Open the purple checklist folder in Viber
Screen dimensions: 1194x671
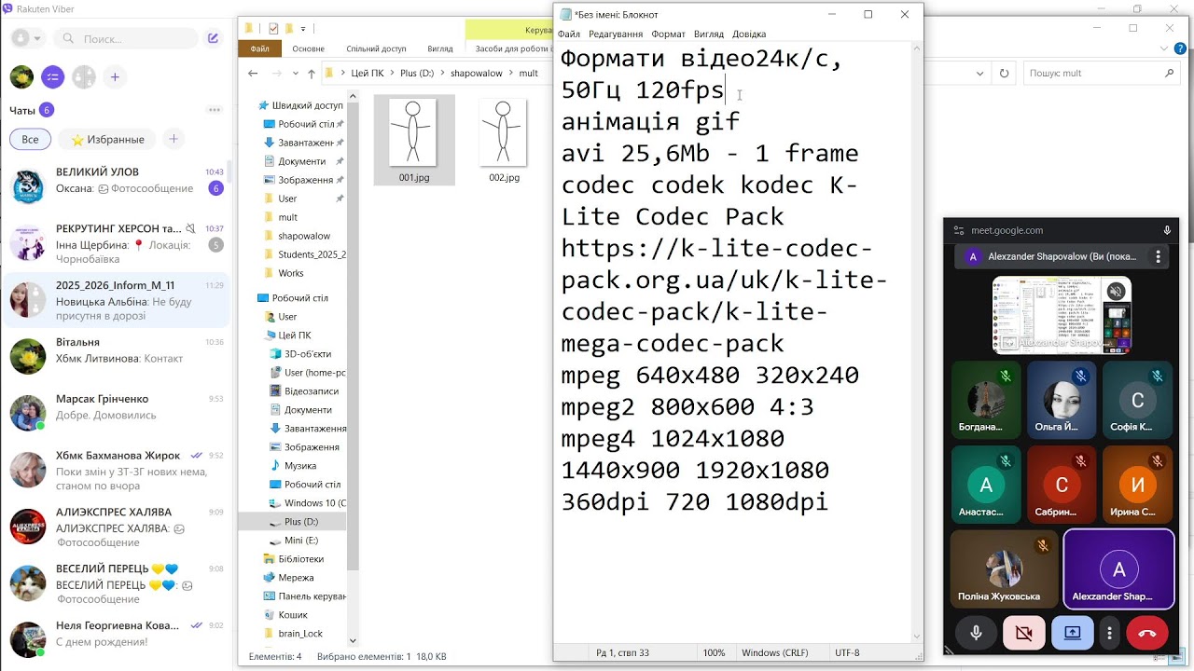pos(52,77)
